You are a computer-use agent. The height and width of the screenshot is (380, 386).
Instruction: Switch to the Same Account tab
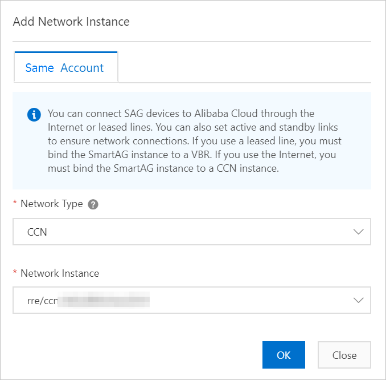(x=66, y=67)
